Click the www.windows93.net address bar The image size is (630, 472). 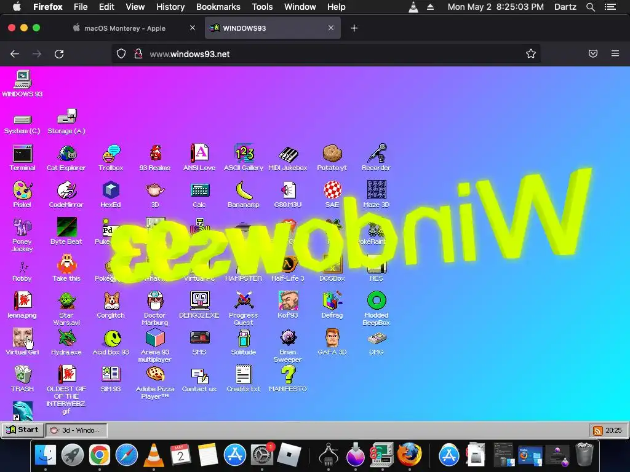[x=325, y=54]
